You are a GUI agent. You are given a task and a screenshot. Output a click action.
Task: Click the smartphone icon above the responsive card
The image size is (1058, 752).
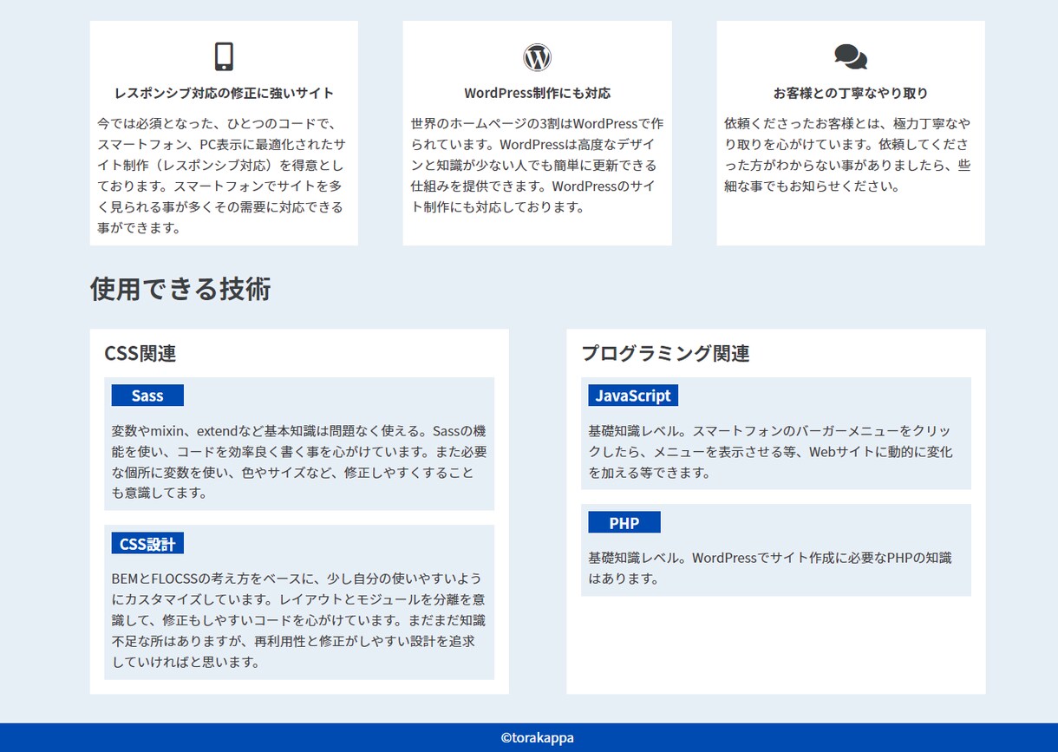(x=224, y=56)
